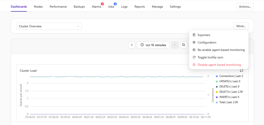Toggle tooltip sync from menu

click(x=210, y=57)
